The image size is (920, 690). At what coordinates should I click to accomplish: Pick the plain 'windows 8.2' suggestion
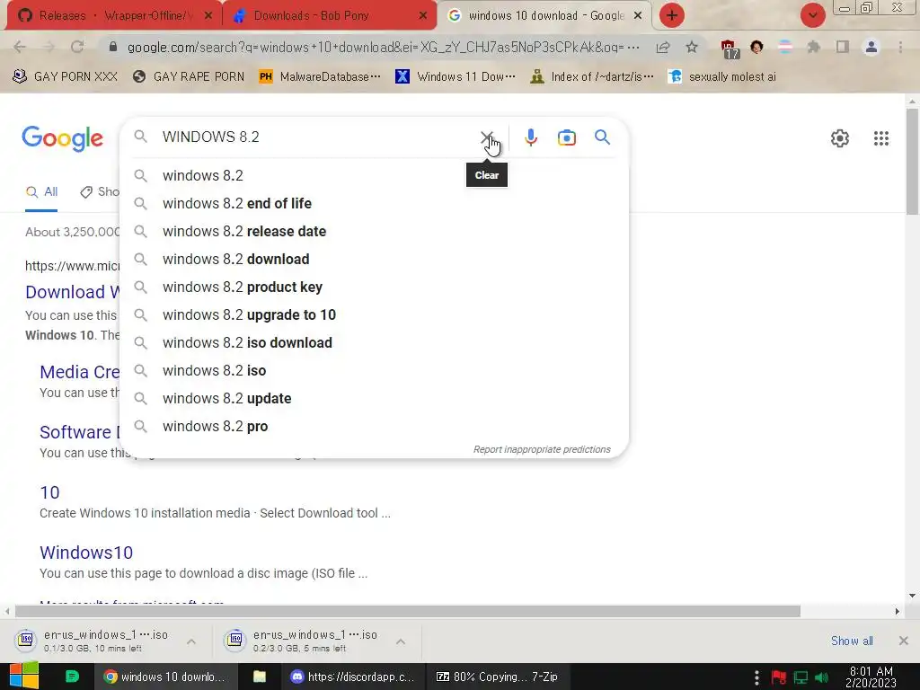point(374,175)
